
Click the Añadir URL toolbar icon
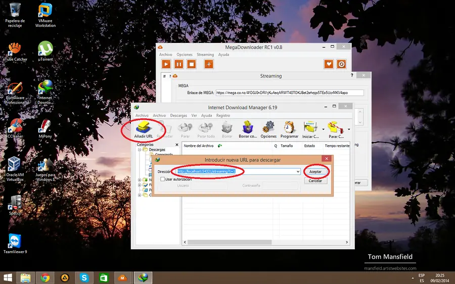(144, 130)
